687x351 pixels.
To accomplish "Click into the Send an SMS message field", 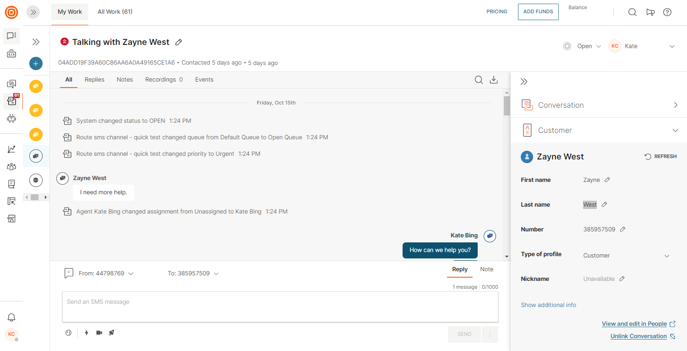I will tap(280, 307).
